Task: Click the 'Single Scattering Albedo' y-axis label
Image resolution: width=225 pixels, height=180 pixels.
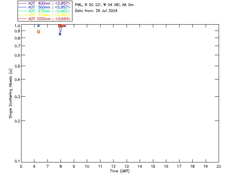Action: pos(11,93)
